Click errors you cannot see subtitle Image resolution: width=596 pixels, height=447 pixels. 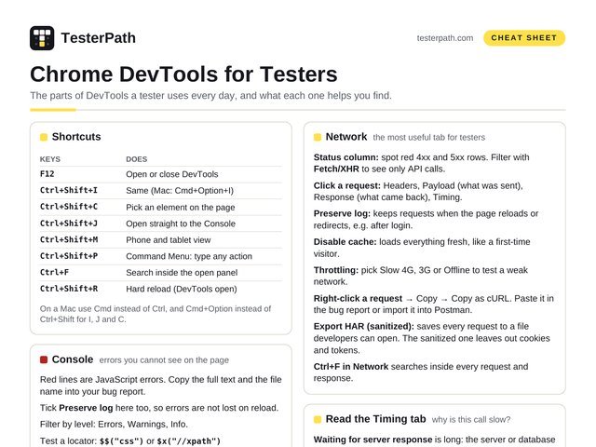pyautogui.click(x=164, y=360)
